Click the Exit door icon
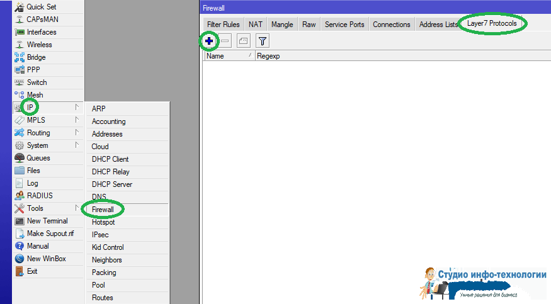 tap(20, 271)
